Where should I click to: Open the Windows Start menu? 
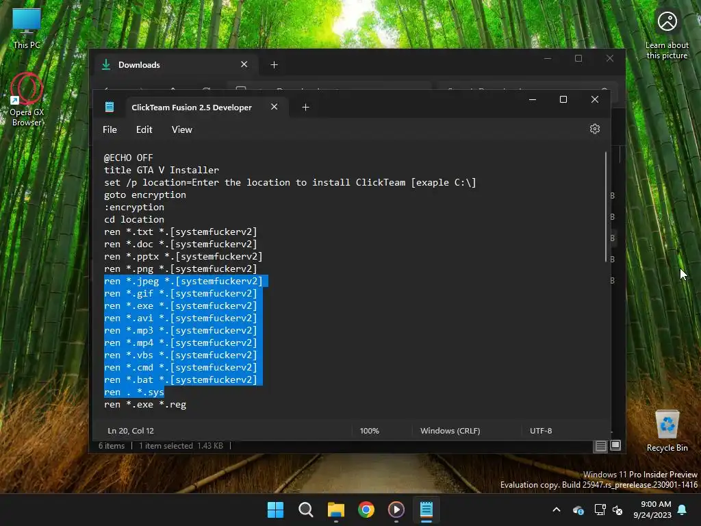coord(275,510)
